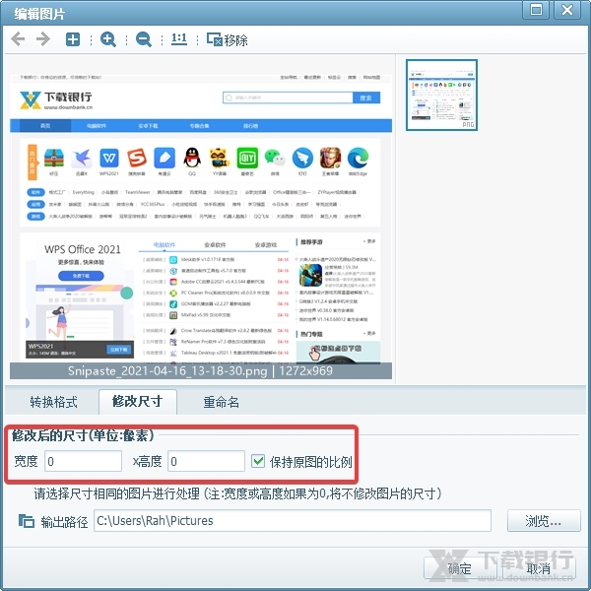
Task: Click the 宽度 width input field
Action: tap(84, 461)
